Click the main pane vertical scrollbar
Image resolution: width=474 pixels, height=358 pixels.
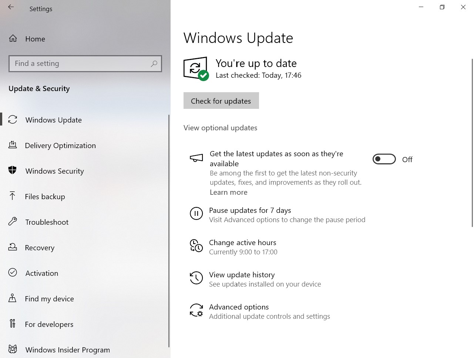point(472,143)
